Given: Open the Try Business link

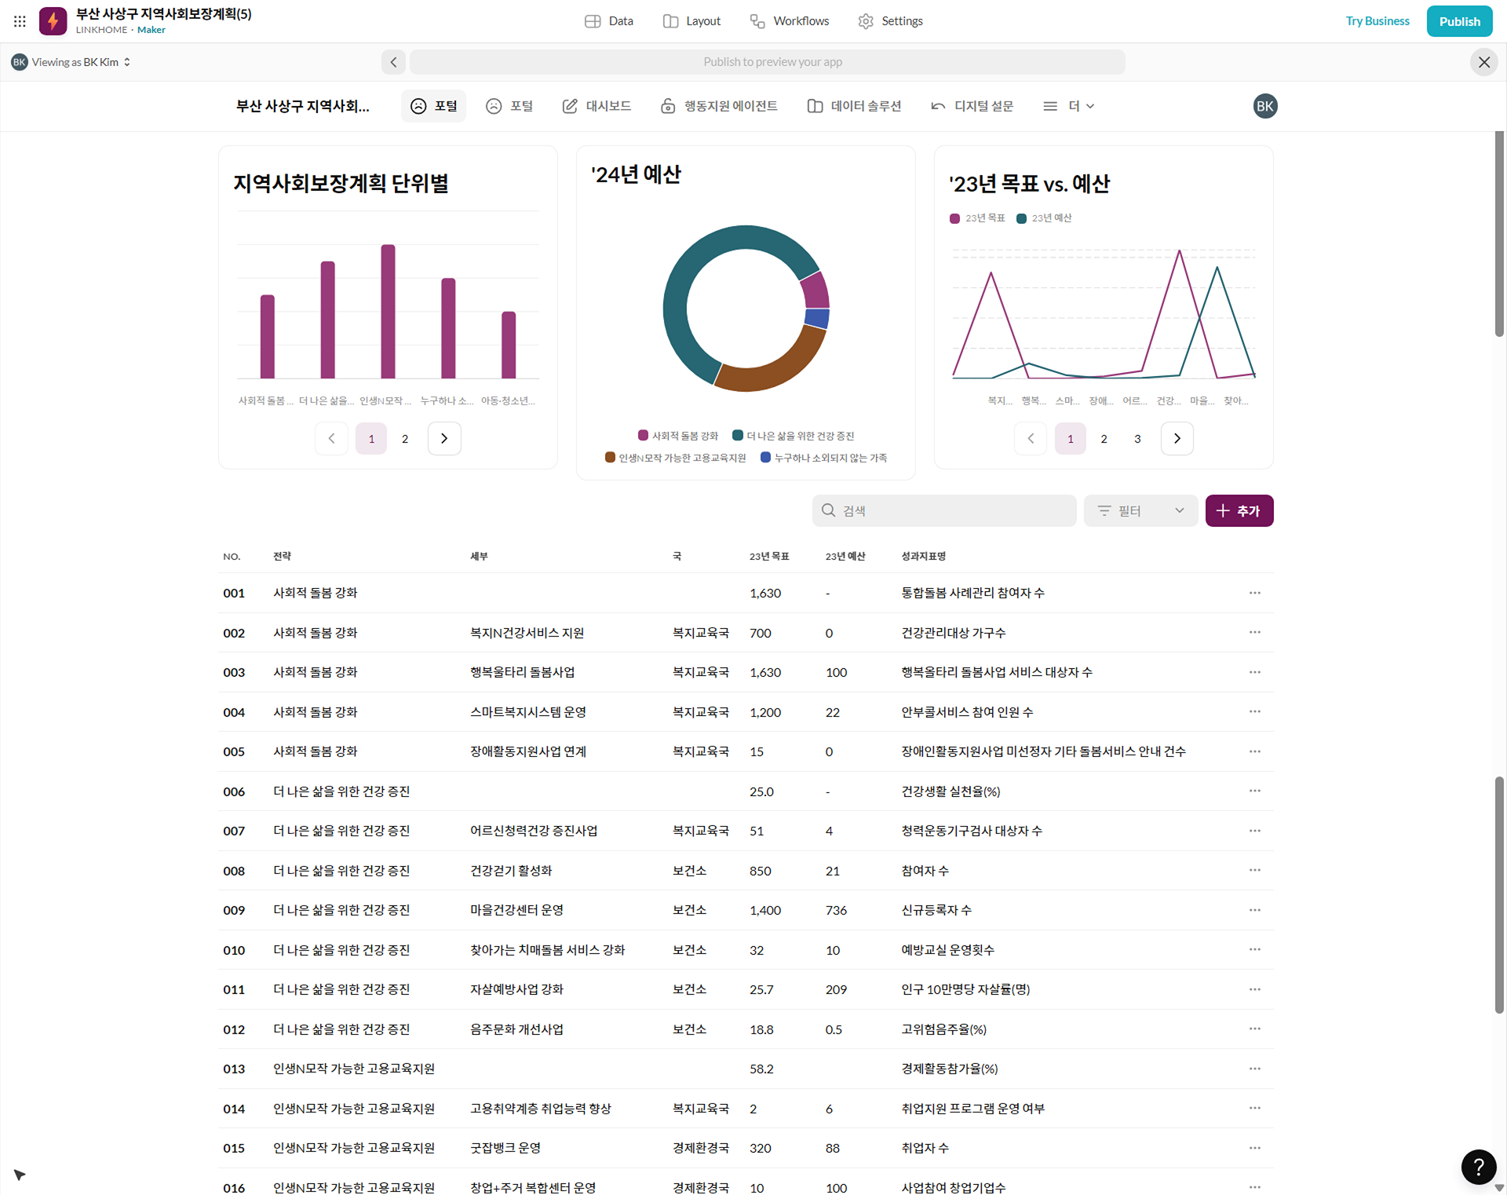Looking at the screenshot, I should click(1377, 21).
